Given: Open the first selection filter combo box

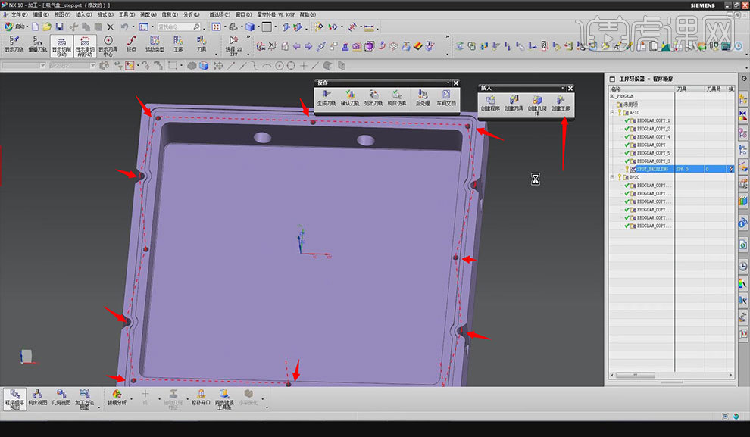Looking at the screenshot, I should pos(23,65).
